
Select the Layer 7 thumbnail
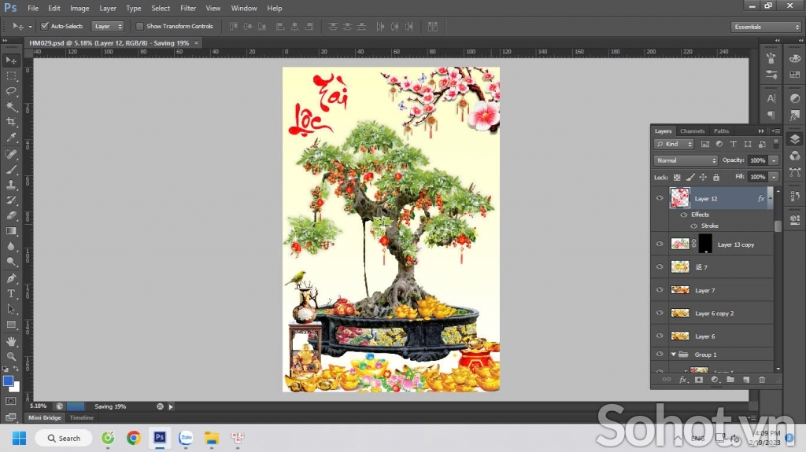click(680, 290)
